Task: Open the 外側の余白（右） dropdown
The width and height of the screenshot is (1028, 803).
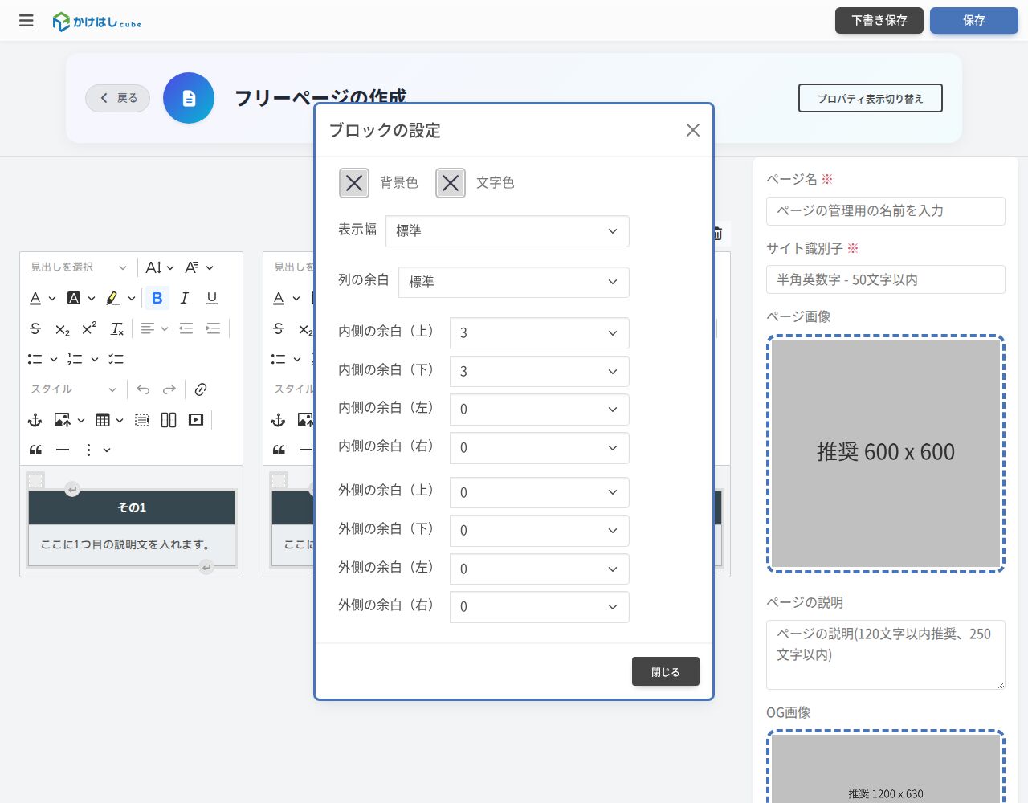Action: (540, 607)
